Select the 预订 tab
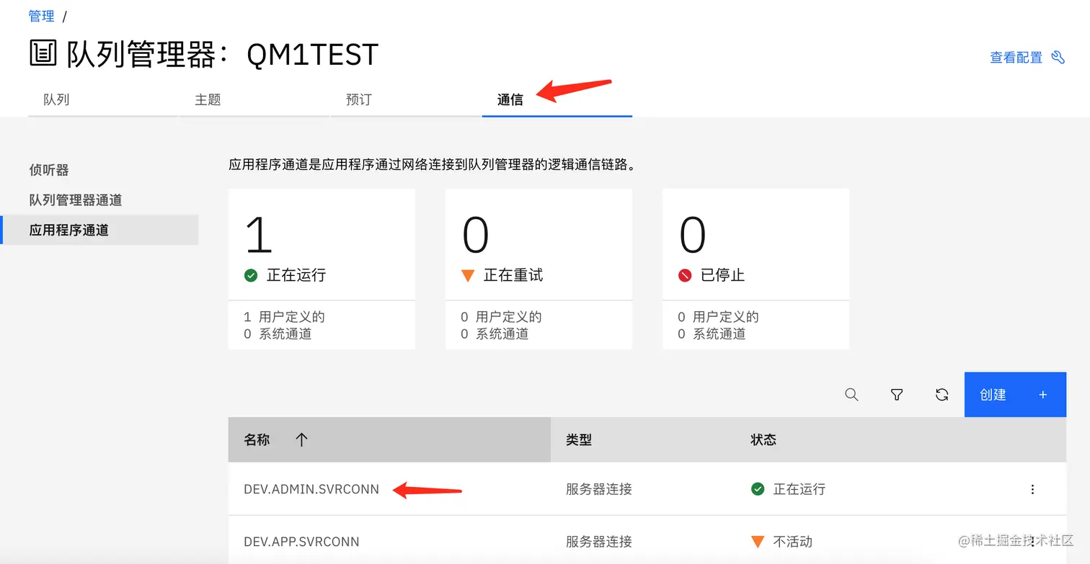Image resolution: width=1090 pixels, height=564 pixels. 359,100
